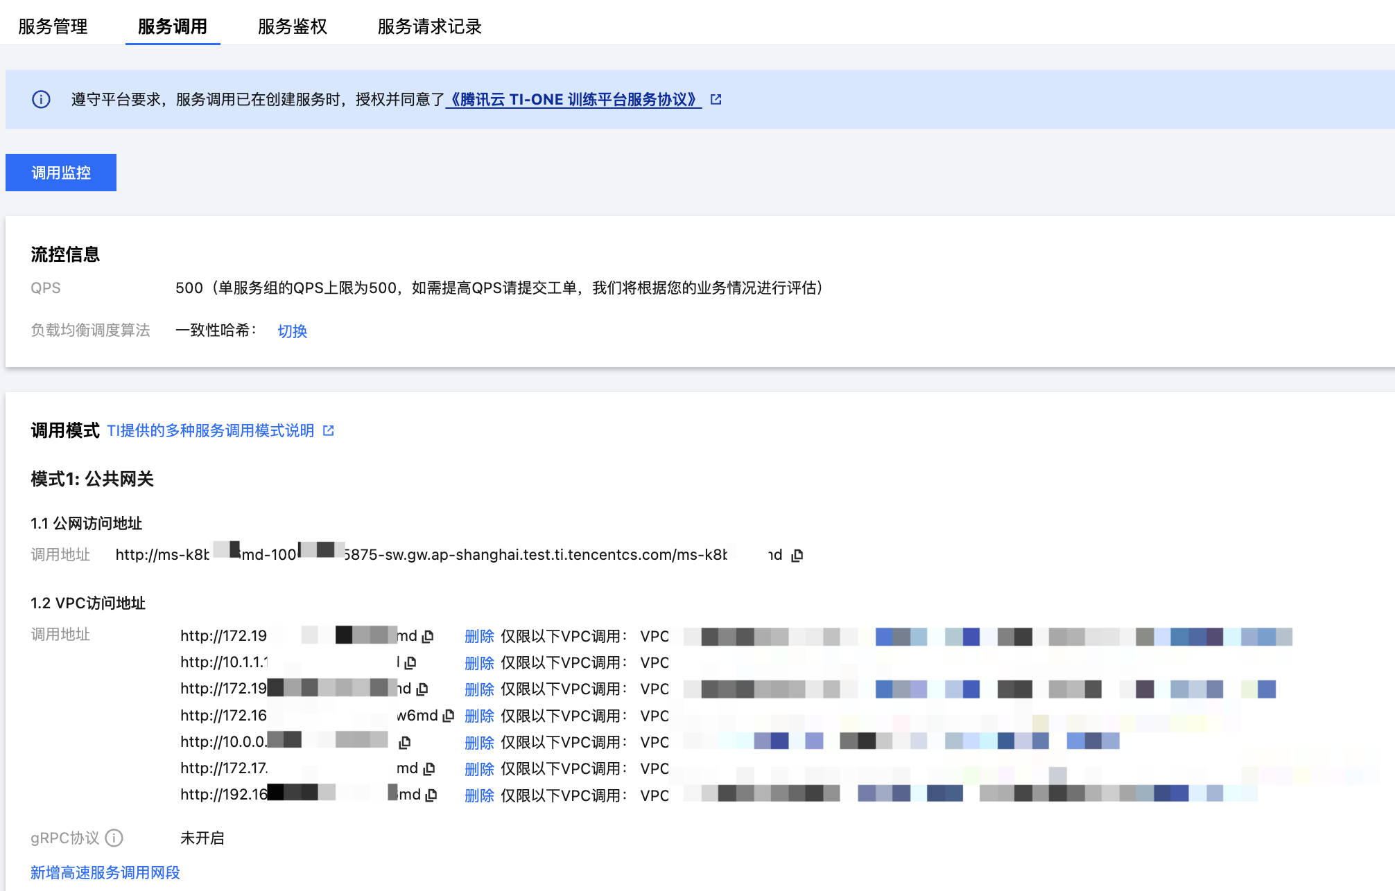Click 切换 to change load balancing algorithm
Image resolution: width=1395 pixels, height=891 pixels.
click(292, 331)
